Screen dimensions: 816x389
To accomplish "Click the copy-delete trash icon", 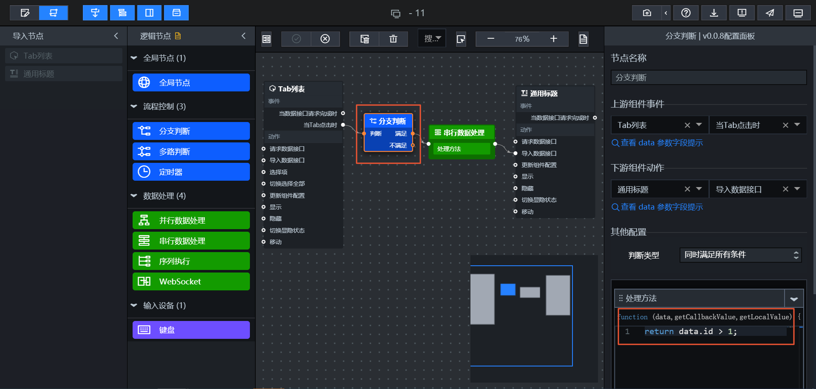I will (x=364, y=39).
